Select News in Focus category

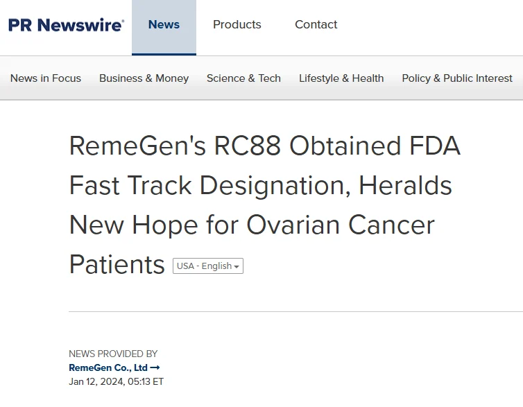pyautogui.click(x=46, y=78)
